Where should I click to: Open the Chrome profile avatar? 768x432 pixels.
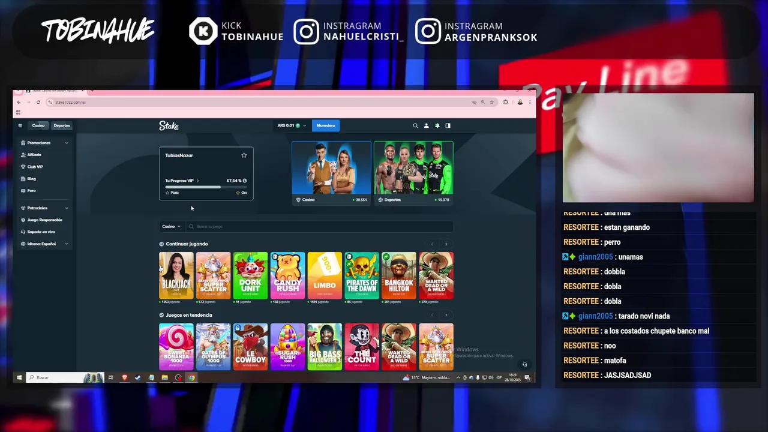(x=520, y=102)
